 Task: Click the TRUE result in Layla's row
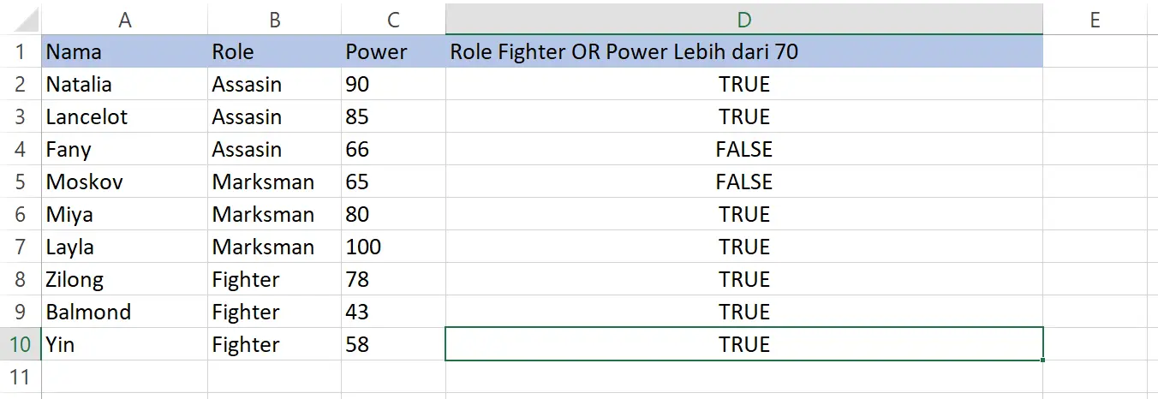pyautogui.click(x=744, y=247)
